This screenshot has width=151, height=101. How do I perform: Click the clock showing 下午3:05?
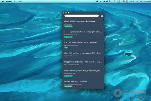[145, 1]
